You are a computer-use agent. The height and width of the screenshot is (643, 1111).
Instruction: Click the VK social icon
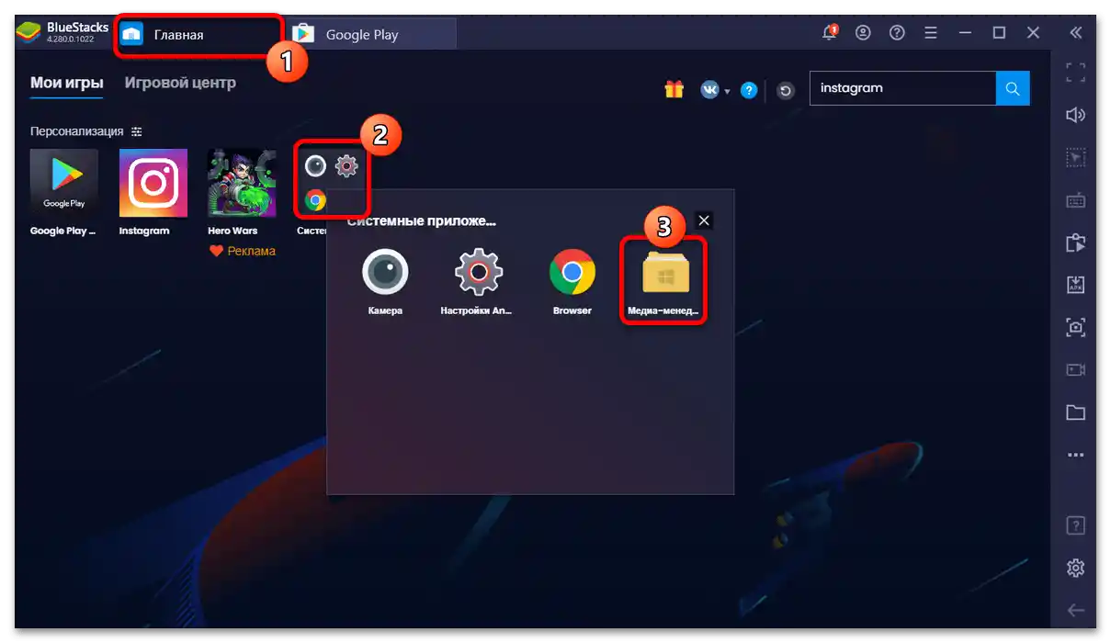(x=709, y=90)
